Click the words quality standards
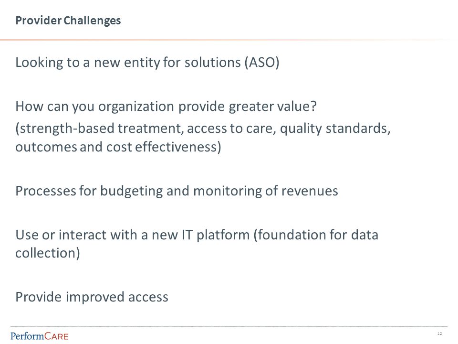The height and width of the screenshot is (344, 458). tap(335, 129)
